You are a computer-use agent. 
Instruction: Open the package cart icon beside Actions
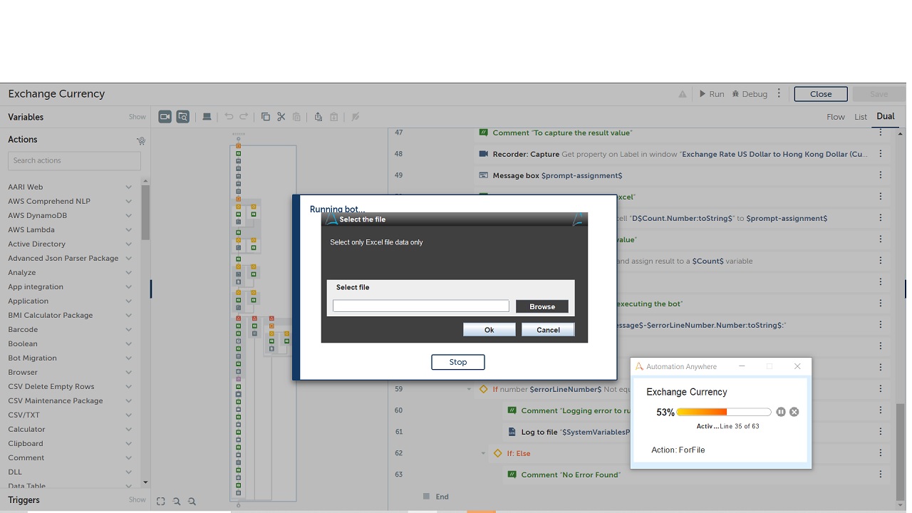(140, 140)
